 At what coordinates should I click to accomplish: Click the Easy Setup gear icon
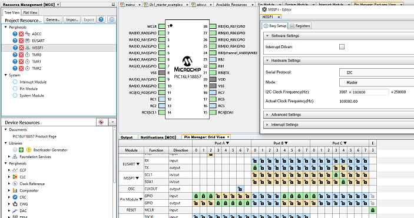click(266, 26)
